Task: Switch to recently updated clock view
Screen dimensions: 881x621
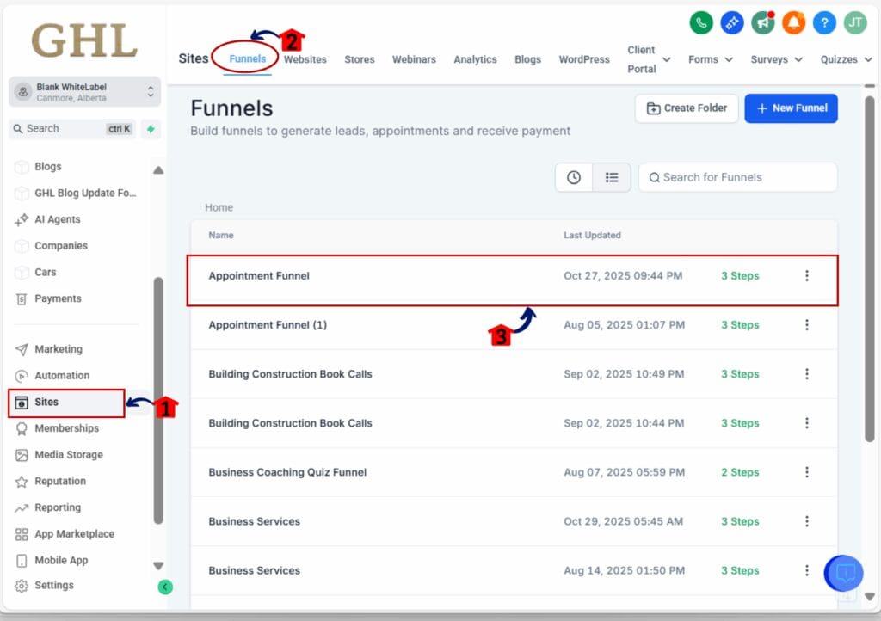Action: (574, 177)
